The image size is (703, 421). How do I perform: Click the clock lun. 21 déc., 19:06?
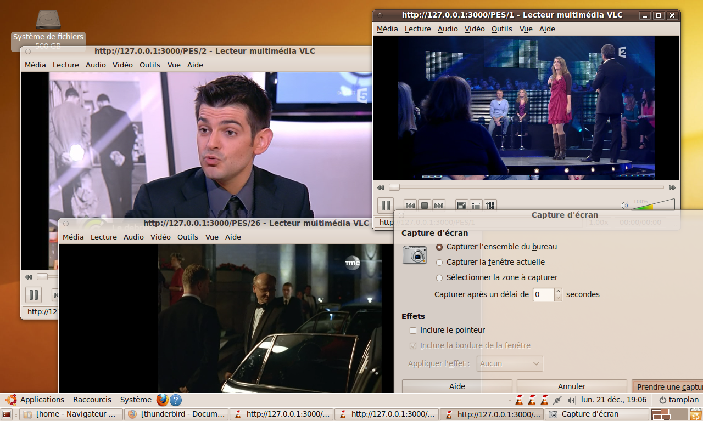pyautogui.click(x=613, y=400)
